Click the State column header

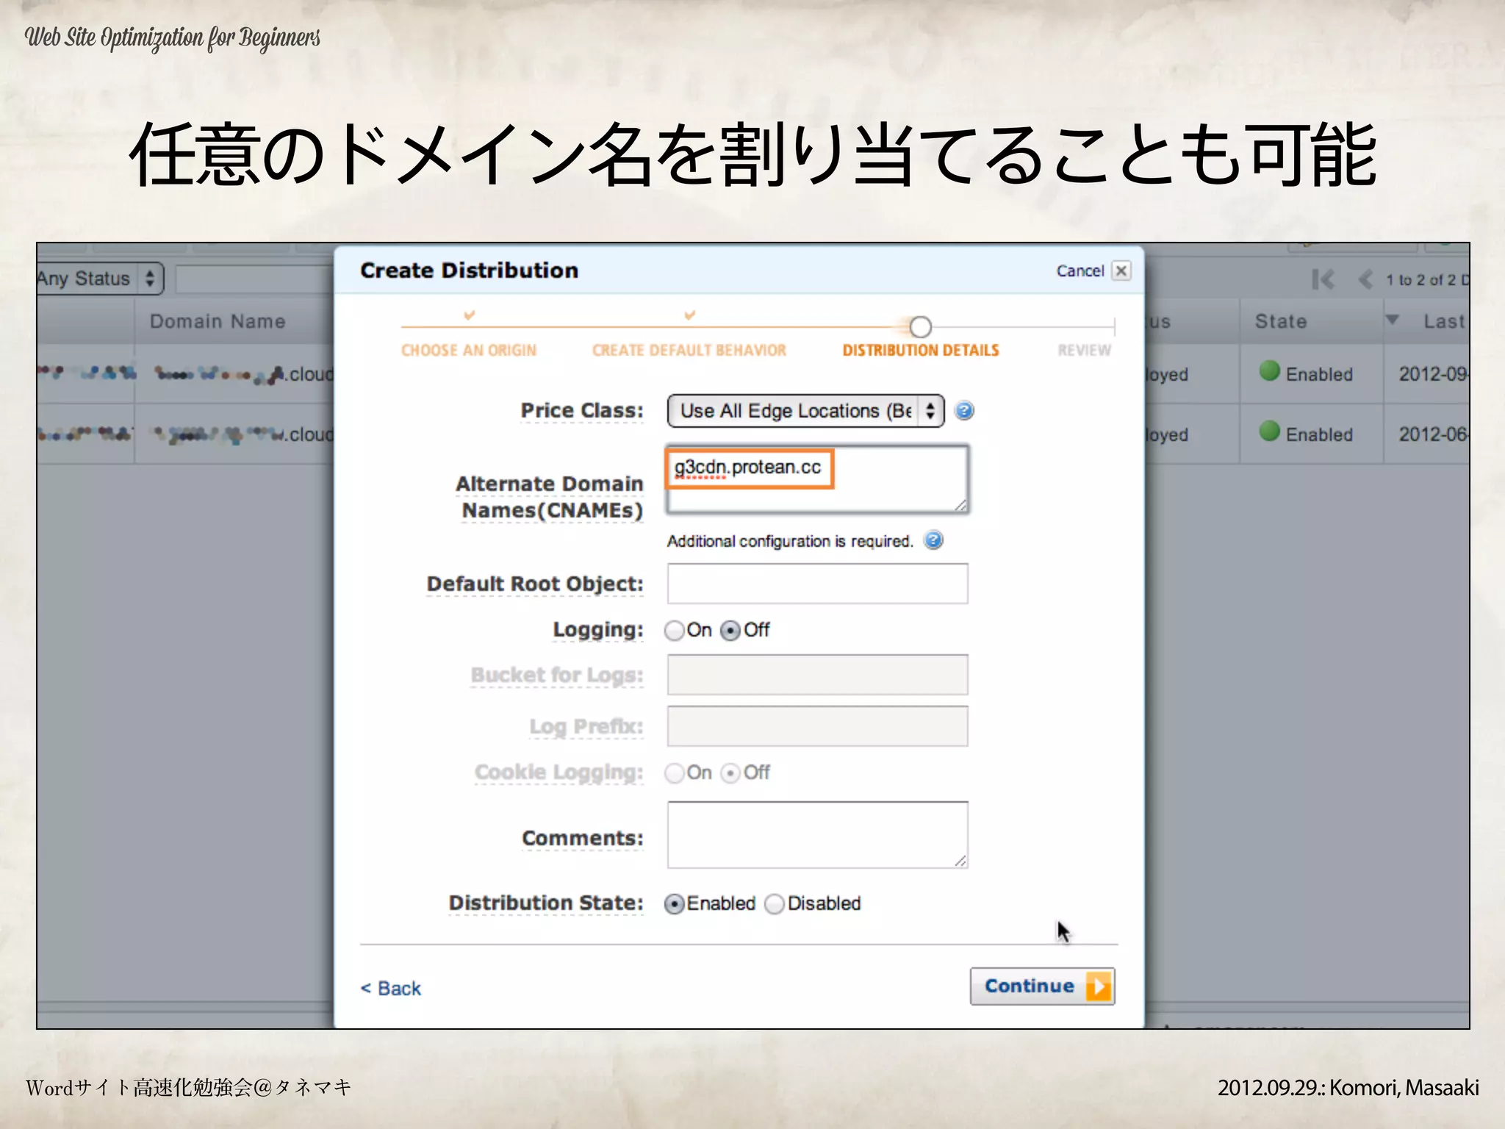tap(1281, 321)
